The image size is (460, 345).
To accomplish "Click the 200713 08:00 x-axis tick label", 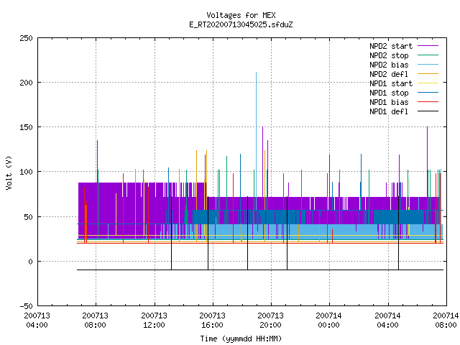I will point(95,321).
